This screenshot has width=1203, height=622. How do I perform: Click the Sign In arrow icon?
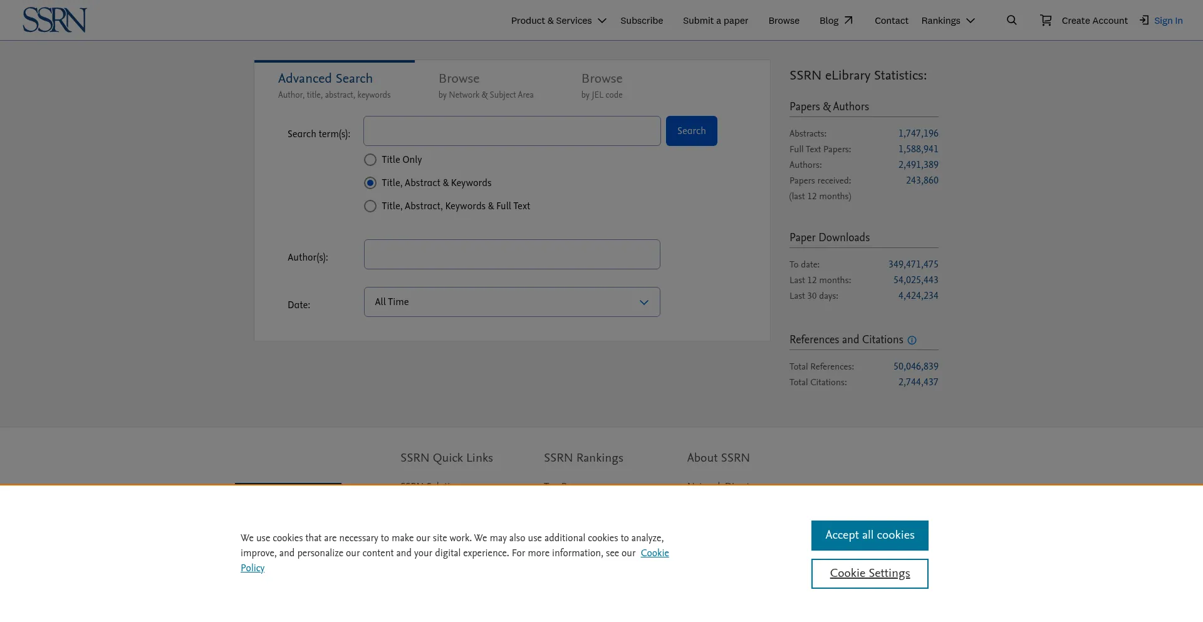[x=1144, y=20]
